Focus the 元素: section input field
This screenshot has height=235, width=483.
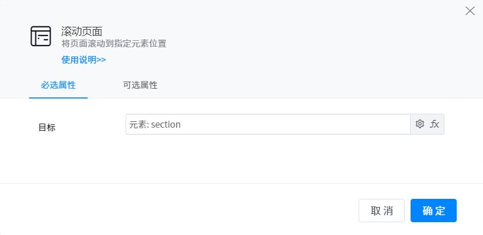(267, 124)
